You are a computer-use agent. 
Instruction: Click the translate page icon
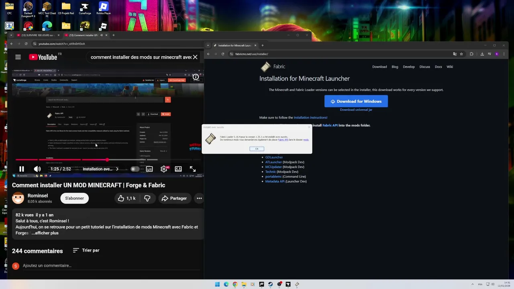pyautogui.click(x=455, y=54)
